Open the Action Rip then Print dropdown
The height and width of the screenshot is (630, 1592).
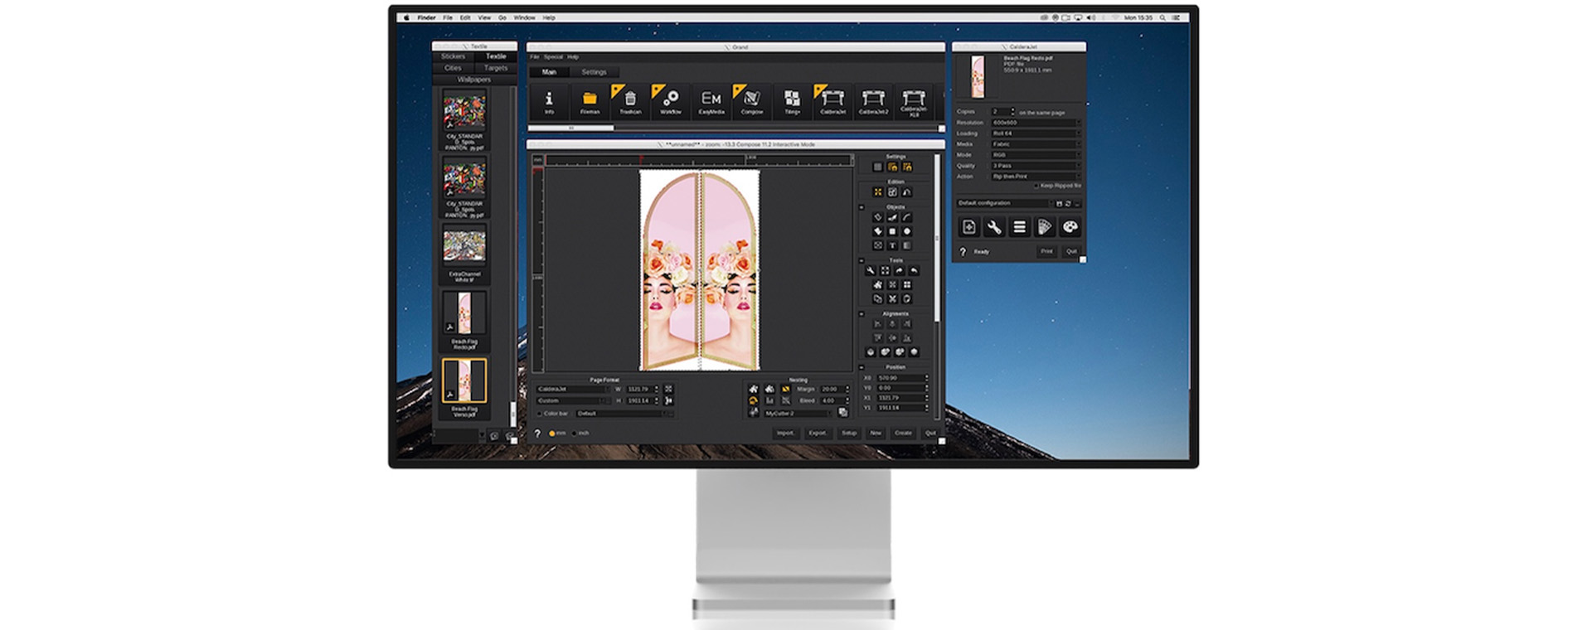1036,177
